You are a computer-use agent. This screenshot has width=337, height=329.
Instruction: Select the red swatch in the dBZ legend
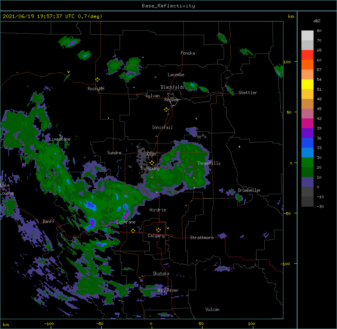307,55
